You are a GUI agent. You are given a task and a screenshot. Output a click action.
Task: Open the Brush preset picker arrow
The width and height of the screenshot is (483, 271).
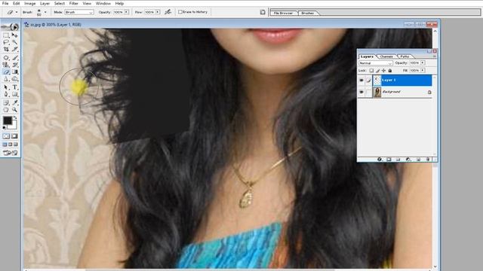[45, 12]
